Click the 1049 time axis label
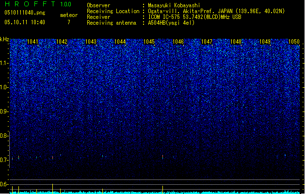The image size is (305, 194). click(265, 42)
